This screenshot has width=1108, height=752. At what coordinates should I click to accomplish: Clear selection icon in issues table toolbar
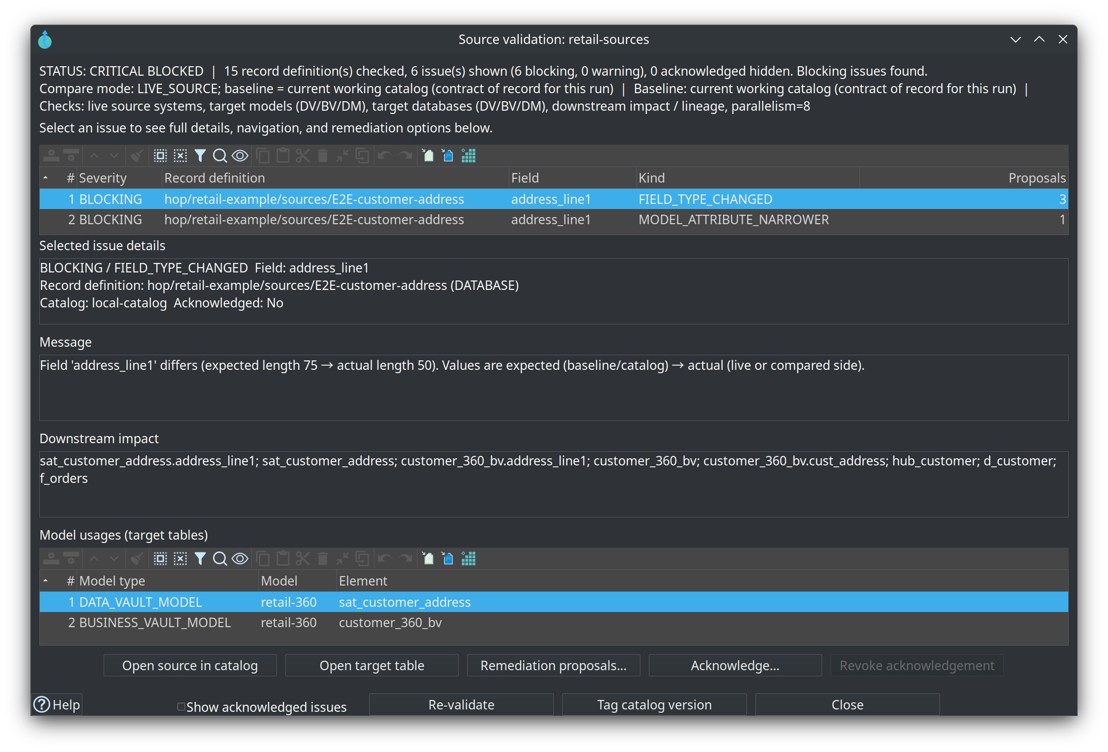[180, 156]
